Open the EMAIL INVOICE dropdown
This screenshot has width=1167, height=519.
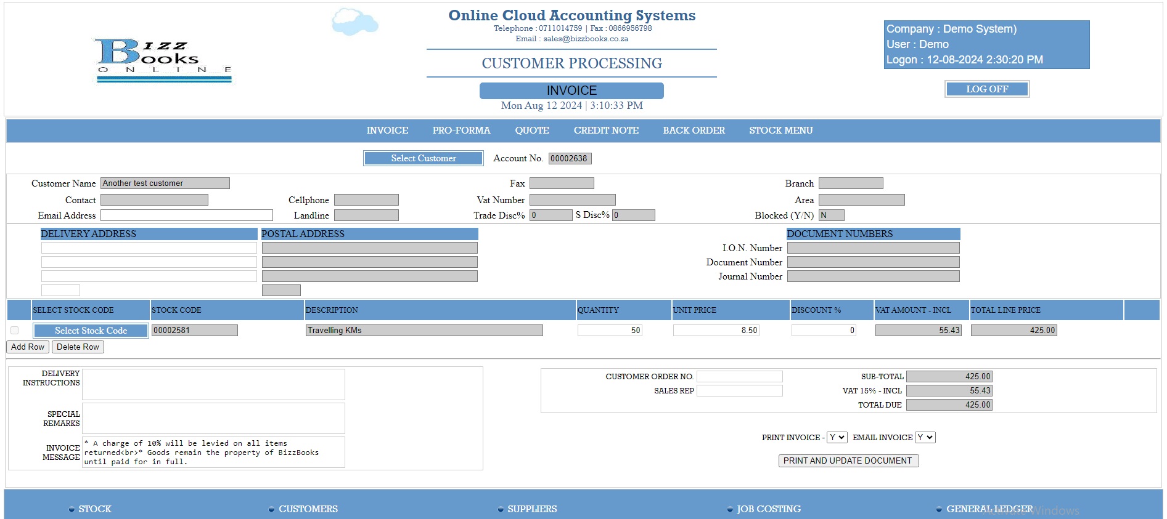(x=925, y=437)
